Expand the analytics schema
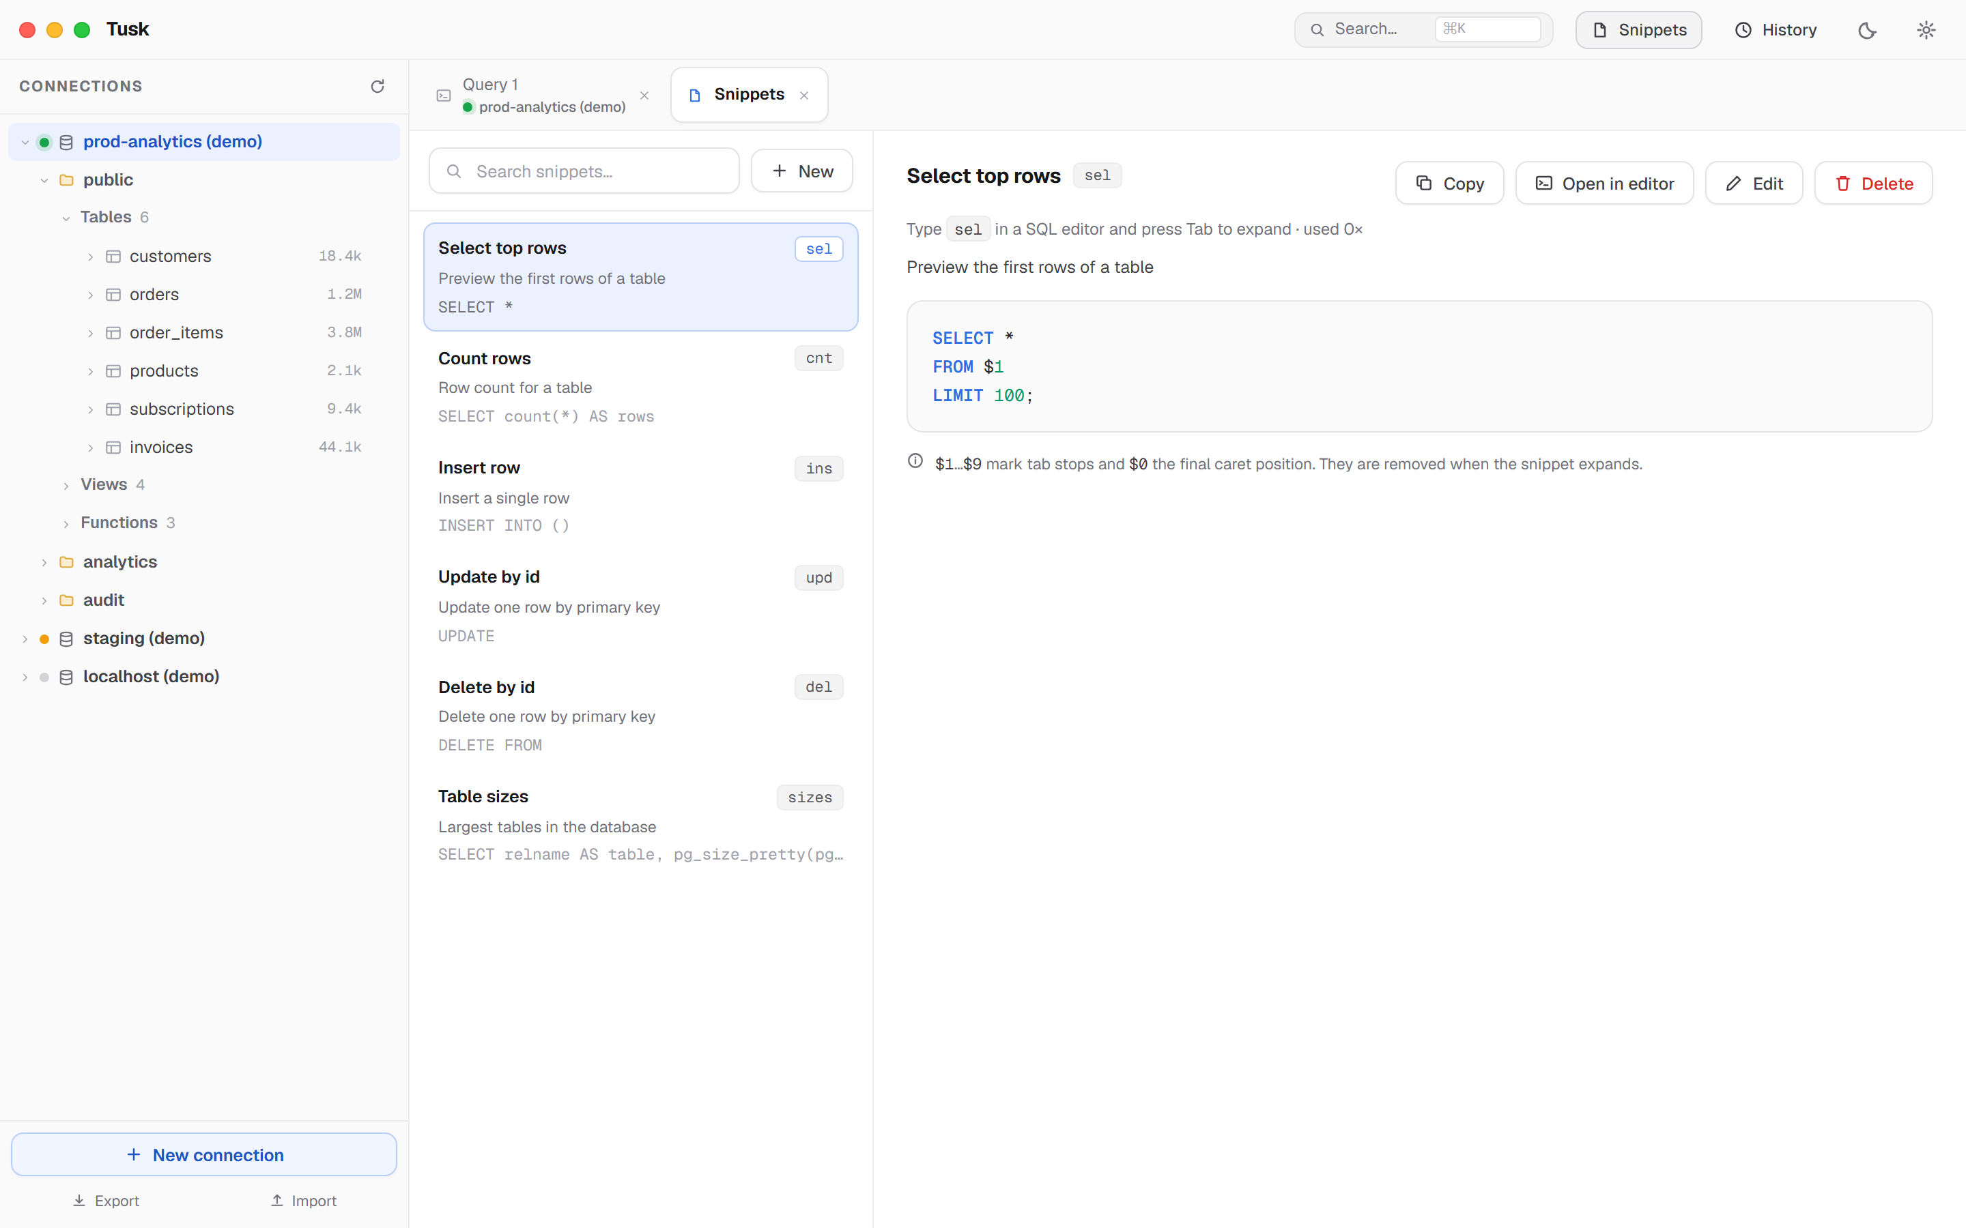 [x=44, y=562]
